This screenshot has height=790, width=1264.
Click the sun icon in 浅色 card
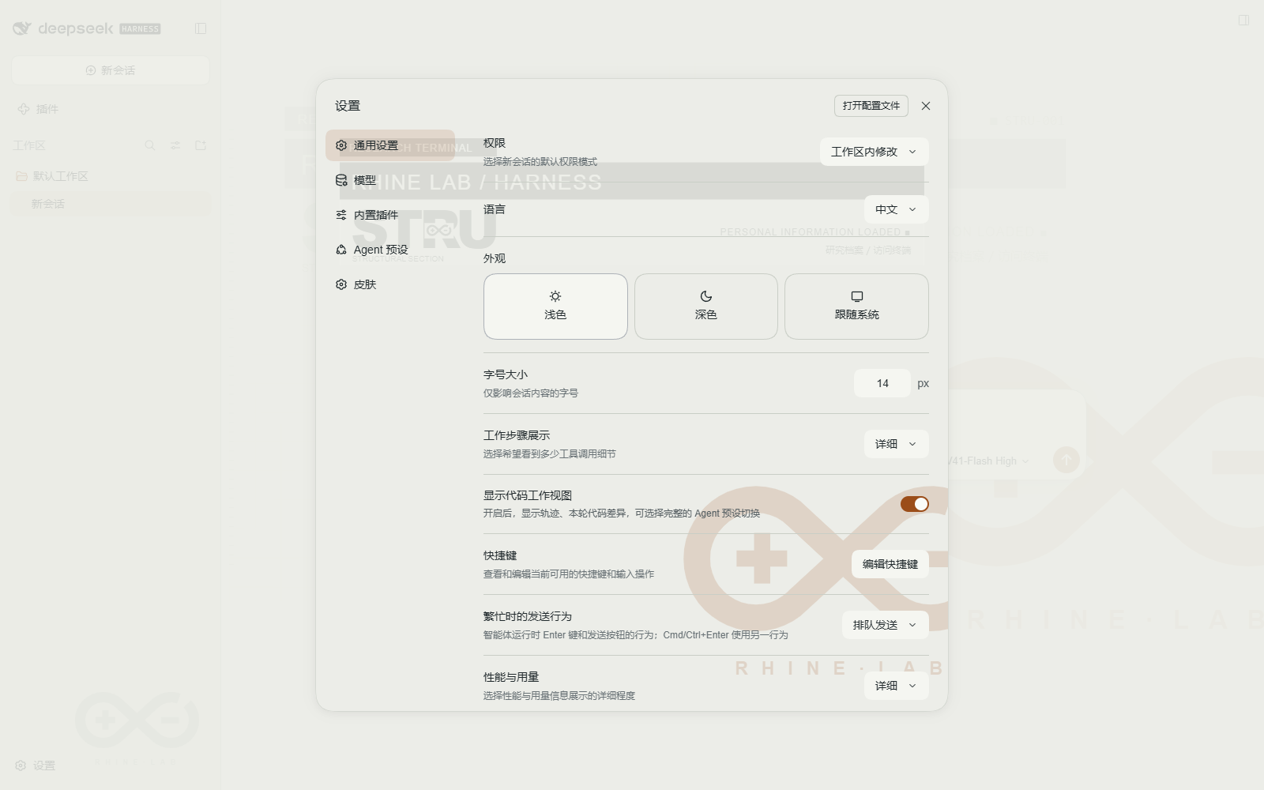(x=555, y=296)
